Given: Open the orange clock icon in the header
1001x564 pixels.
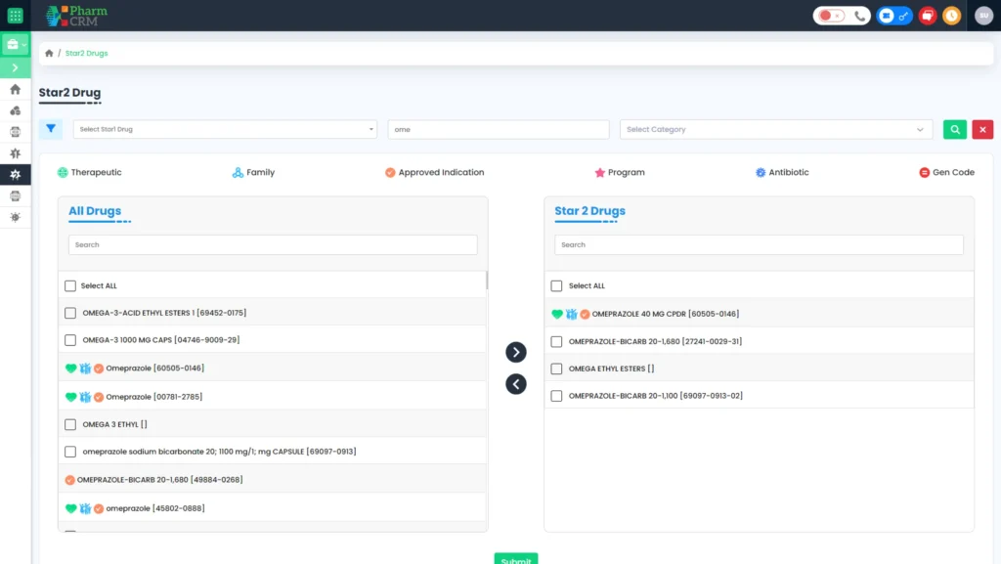Looking at the screenshot, I should tap(950, 16).
